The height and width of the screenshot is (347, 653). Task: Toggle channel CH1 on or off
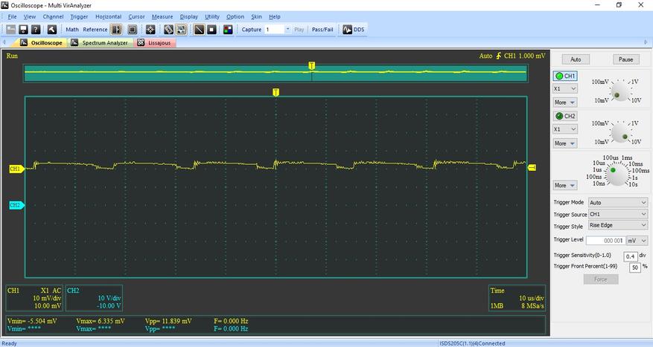565,76
